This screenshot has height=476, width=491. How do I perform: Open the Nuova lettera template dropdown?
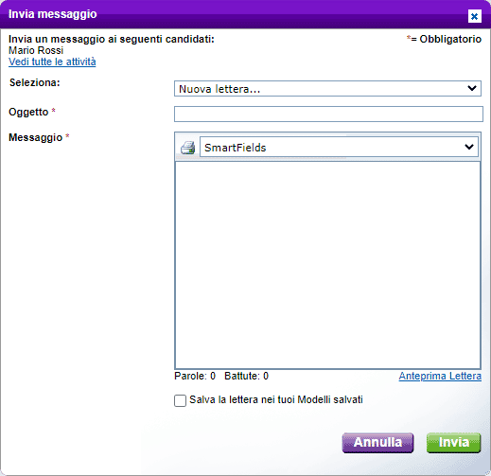click(327, 89)
